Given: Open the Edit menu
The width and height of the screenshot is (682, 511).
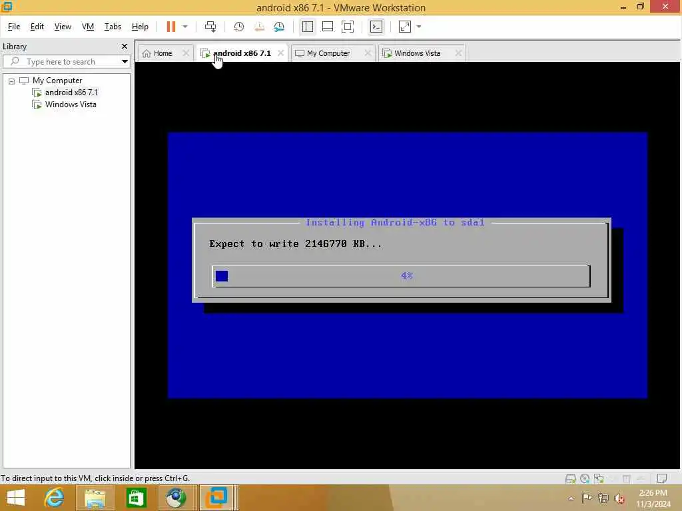Looking at the screenshot, I should [37, 27].
